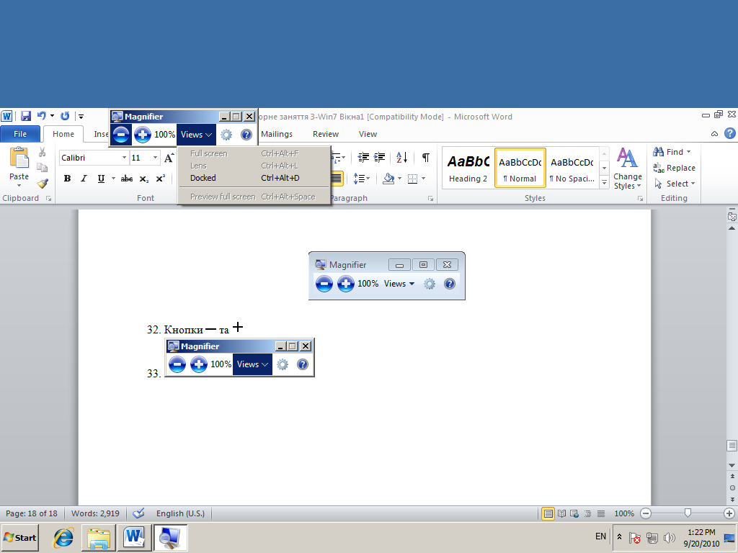738x553 pixels.
Task: Toggle Show/Hide paragraph marks
Action: [x=425, y=157]
